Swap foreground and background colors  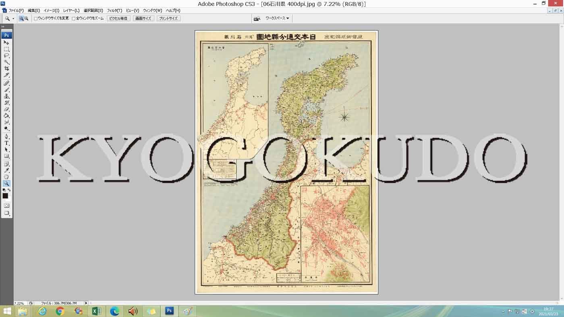coord(9,189)
